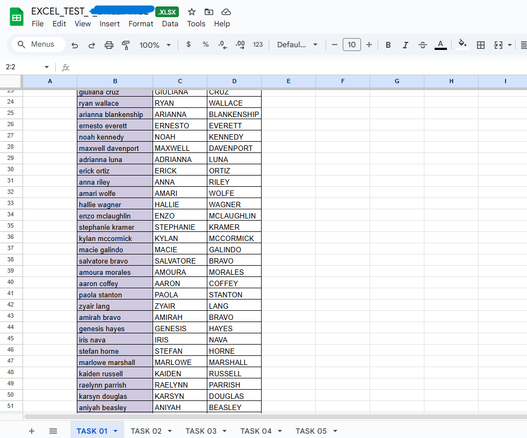Viewport: 527px width, 438px height.
Task: Format as percent
Action: [x=206, y=45]
